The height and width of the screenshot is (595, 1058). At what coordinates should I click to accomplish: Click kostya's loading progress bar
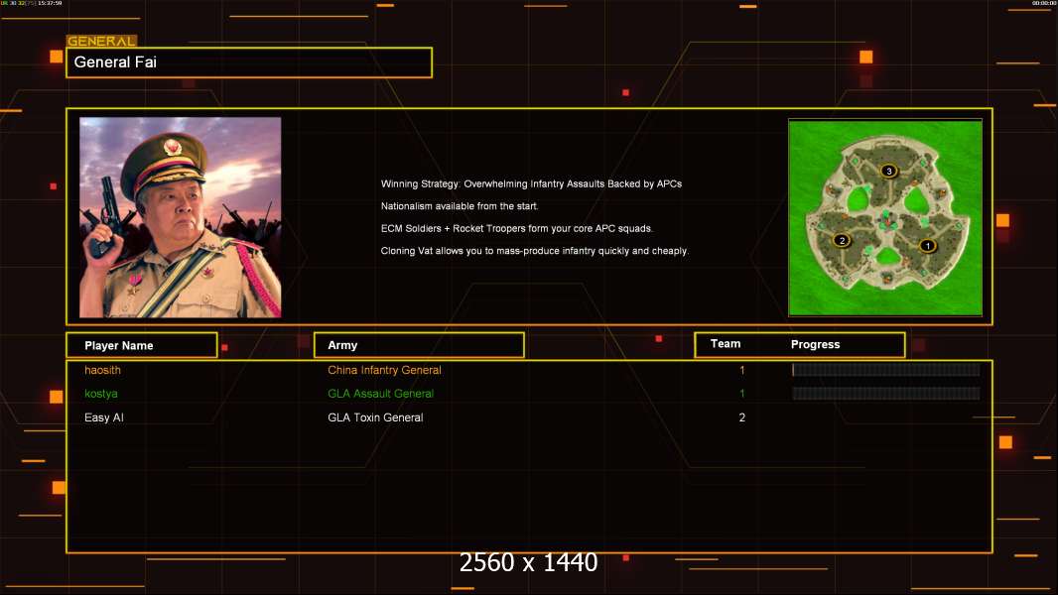point(886,393)
